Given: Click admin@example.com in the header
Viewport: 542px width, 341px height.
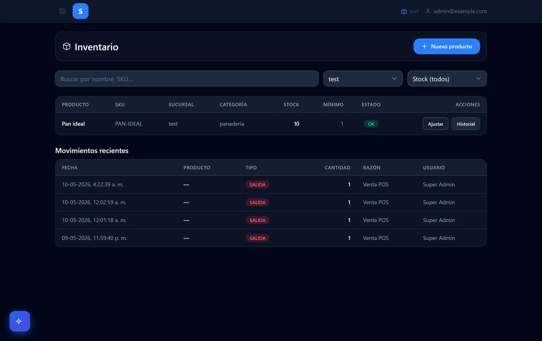Looking at the screenshot, I should [460, 11].
